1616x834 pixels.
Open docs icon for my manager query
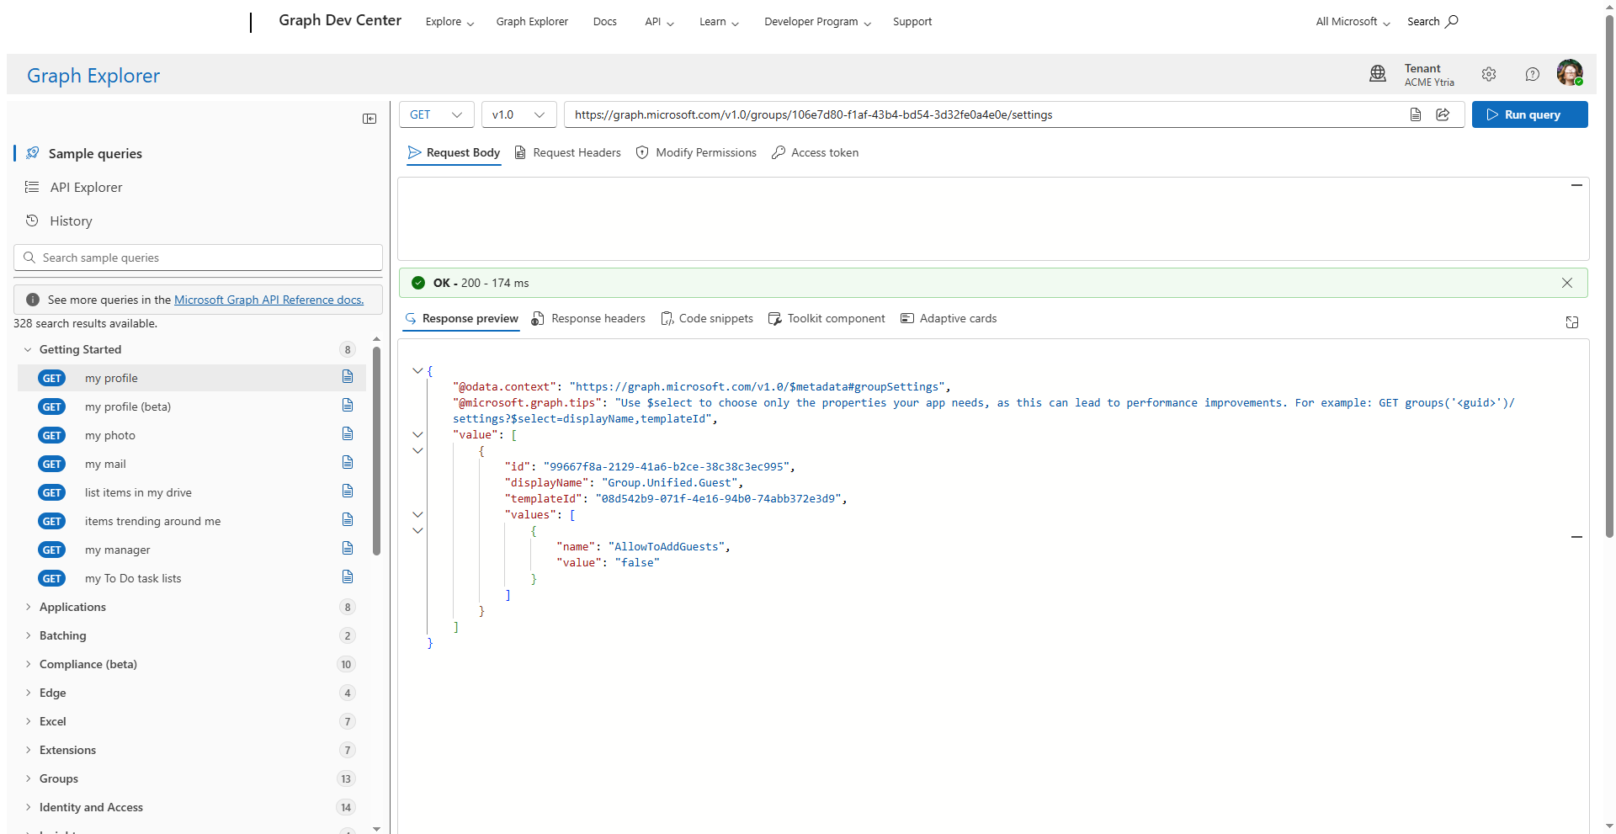(348, 549)
